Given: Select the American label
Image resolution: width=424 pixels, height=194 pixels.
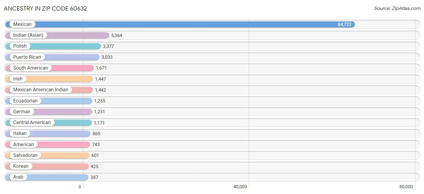Looking at the screenshot, I should pyautogui.click(x=24, y=144).
